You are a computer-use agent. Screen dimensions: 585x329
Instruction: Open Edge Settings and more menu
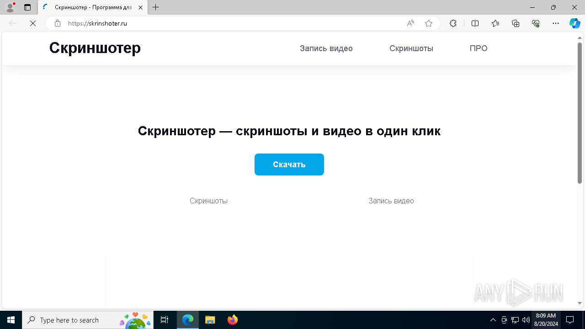[x=556, y=23]
